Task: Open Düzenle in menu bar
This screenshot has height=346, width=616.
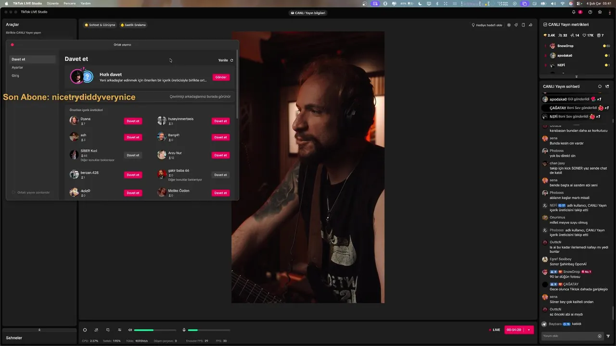Action: tap(52, 3)
